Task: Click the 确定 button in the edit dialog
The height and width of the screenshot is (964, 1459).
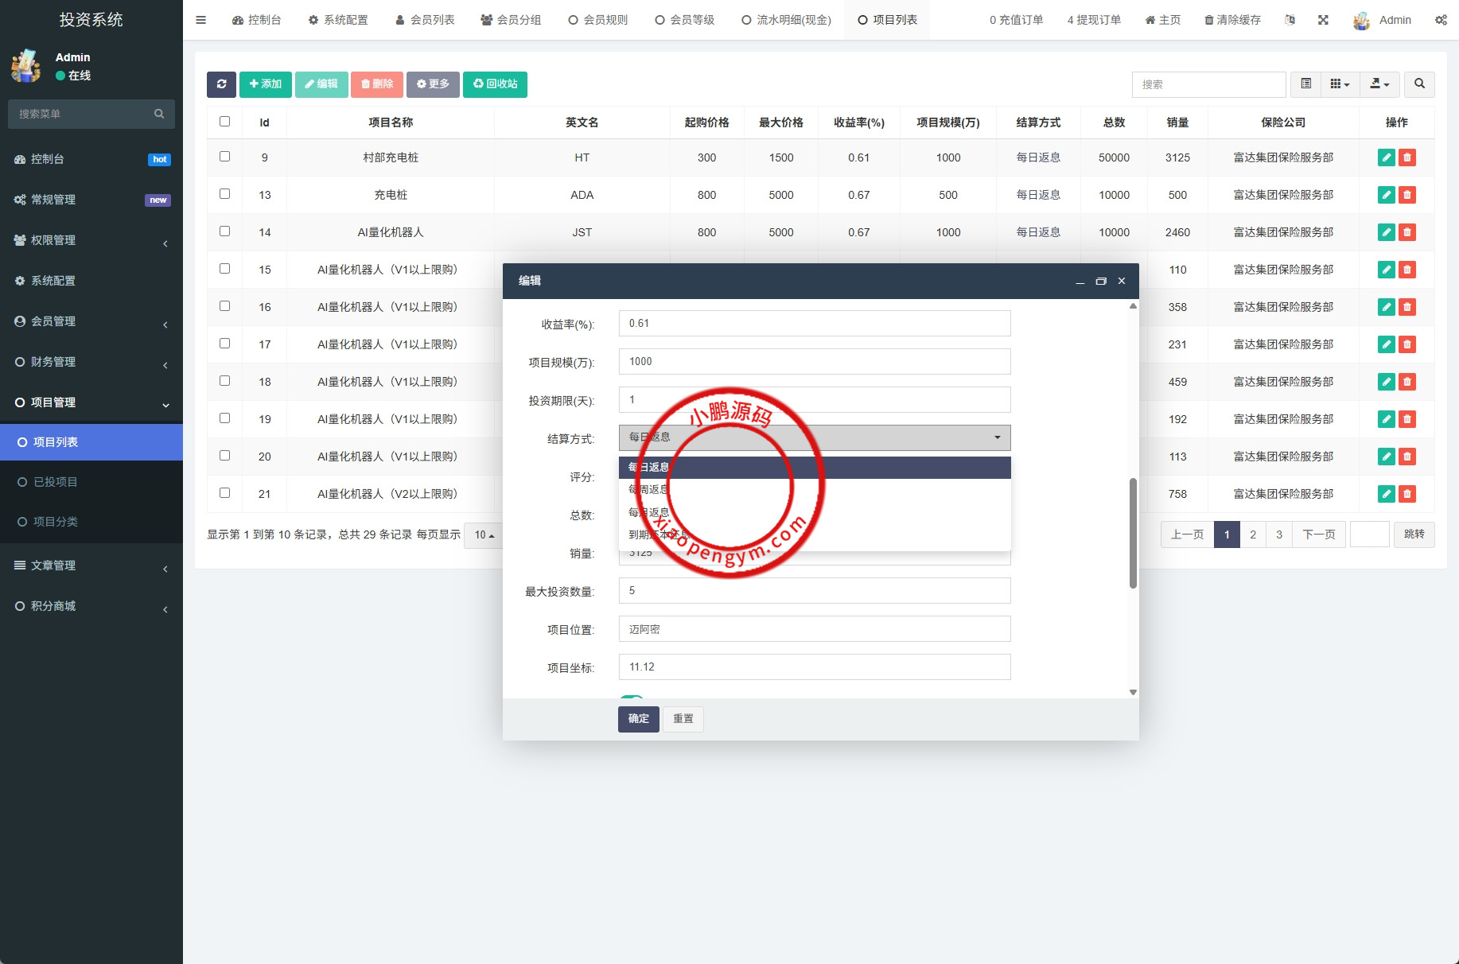Action: click(638, 718)
